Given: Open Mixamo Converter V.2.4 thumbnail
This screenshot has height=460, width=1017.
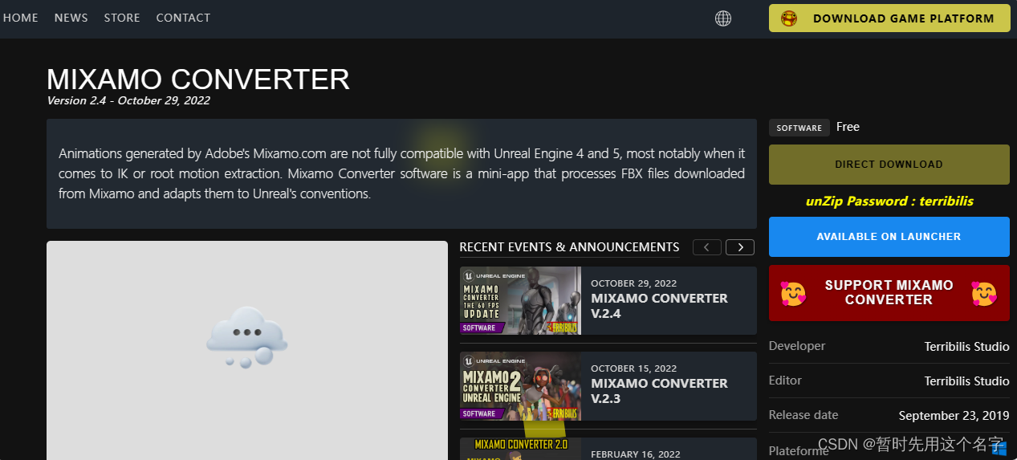Looking at the screenshot, I should click(x=520, y=300).
